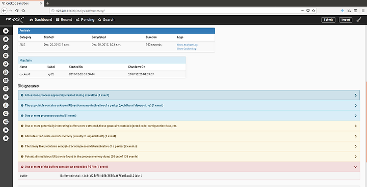Click the machine label 'xp32'
Image resolution: width=367 pixels, height=187 pixels.
click(51, 74)
